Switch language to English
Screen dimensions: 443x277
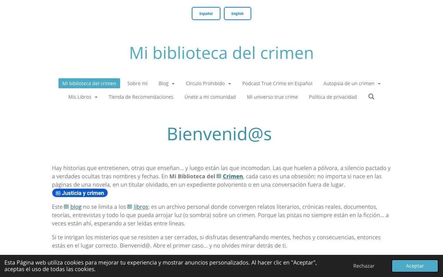pos(237,14)
